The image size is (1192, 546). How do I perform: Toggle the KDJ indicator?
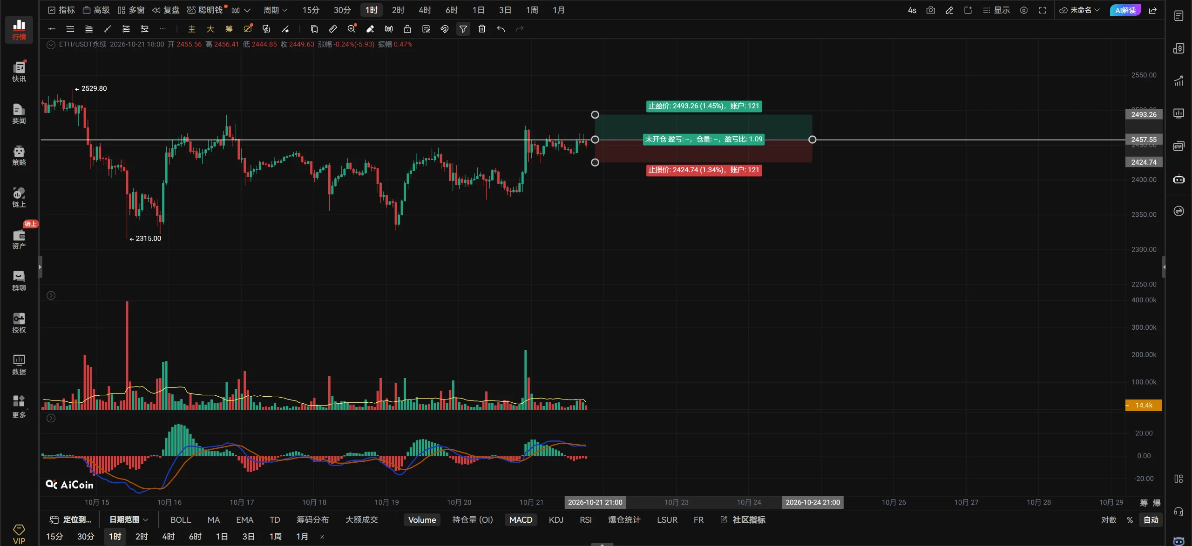(x=556, y=520)
